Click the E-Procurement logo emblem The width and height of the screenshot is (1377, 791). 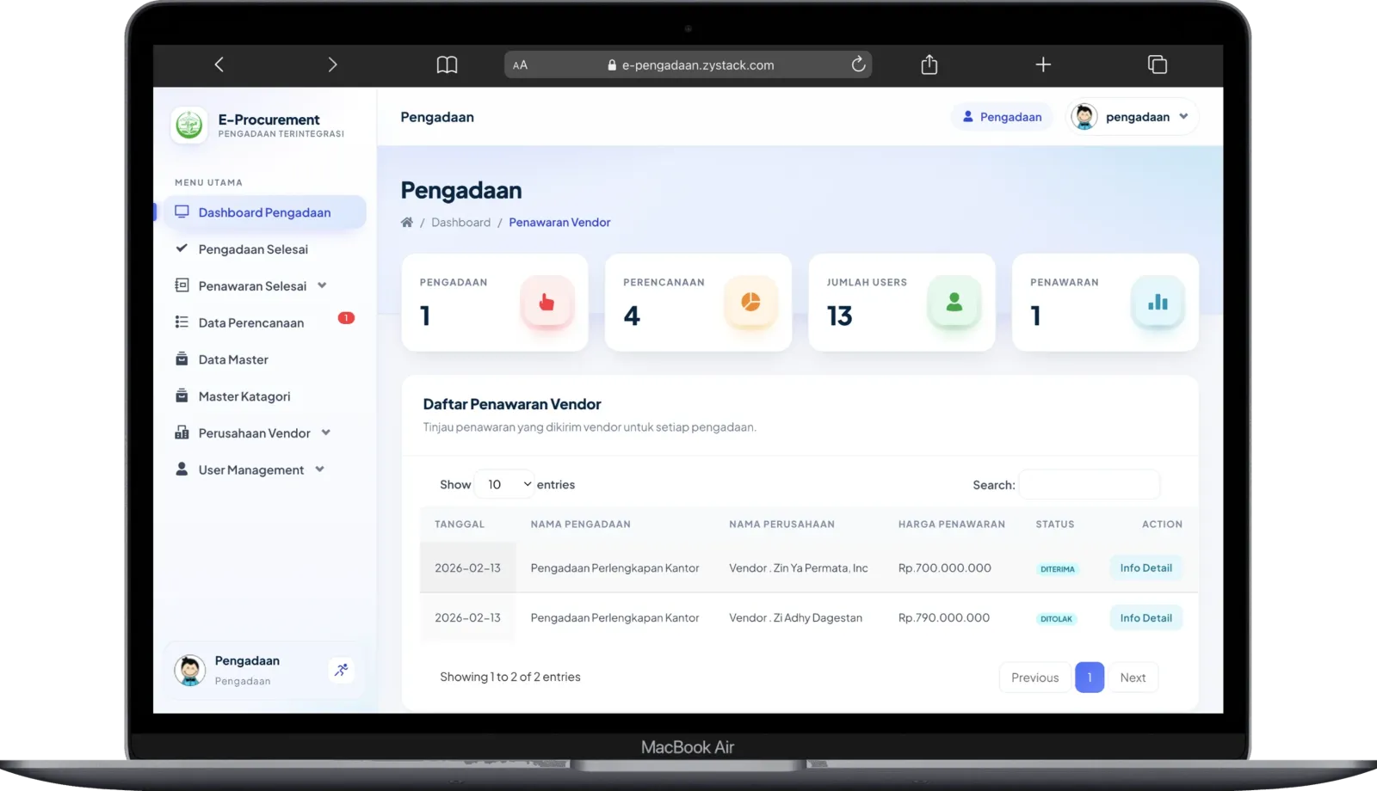pos(189,126)
